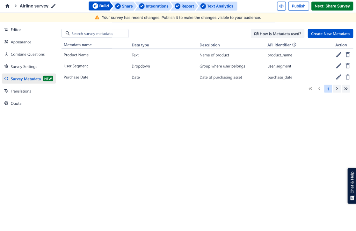Edit the Product Name metadata row

tap(338, 55)
